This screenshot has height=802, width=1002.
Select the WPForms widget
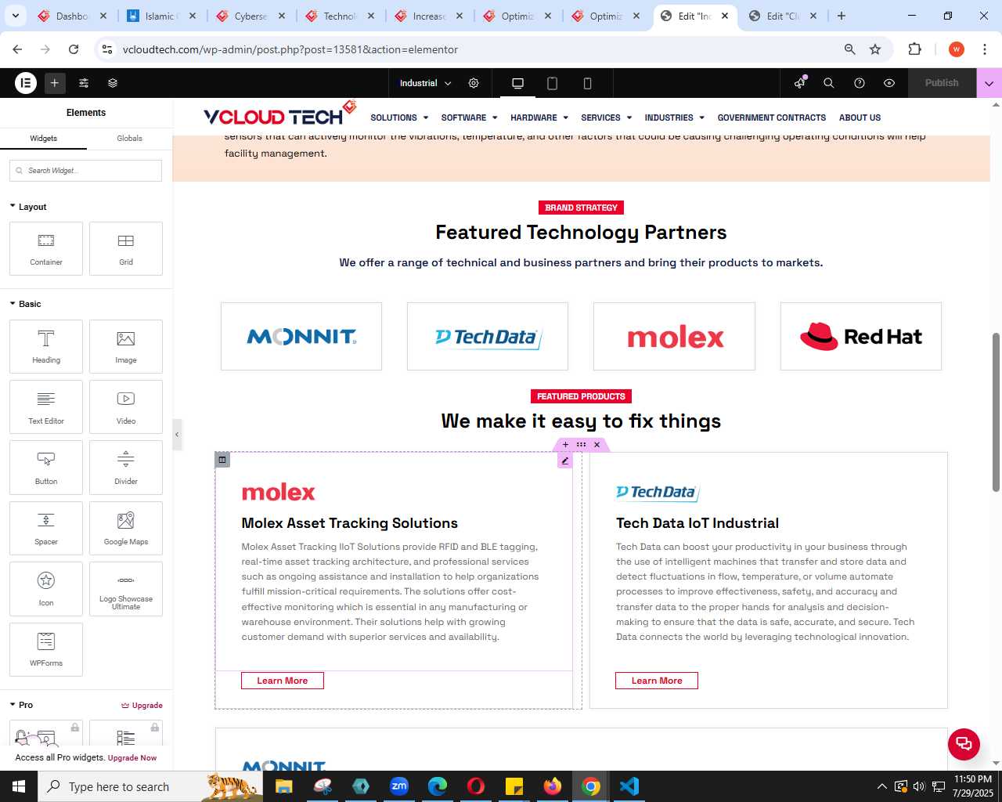pyautogui.click(x=46, y=649)
